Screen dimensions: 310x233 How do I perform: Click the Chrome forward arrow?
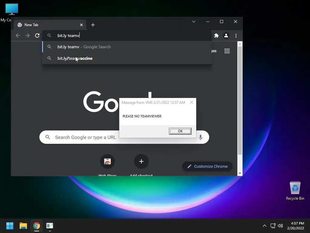(28, 36)
